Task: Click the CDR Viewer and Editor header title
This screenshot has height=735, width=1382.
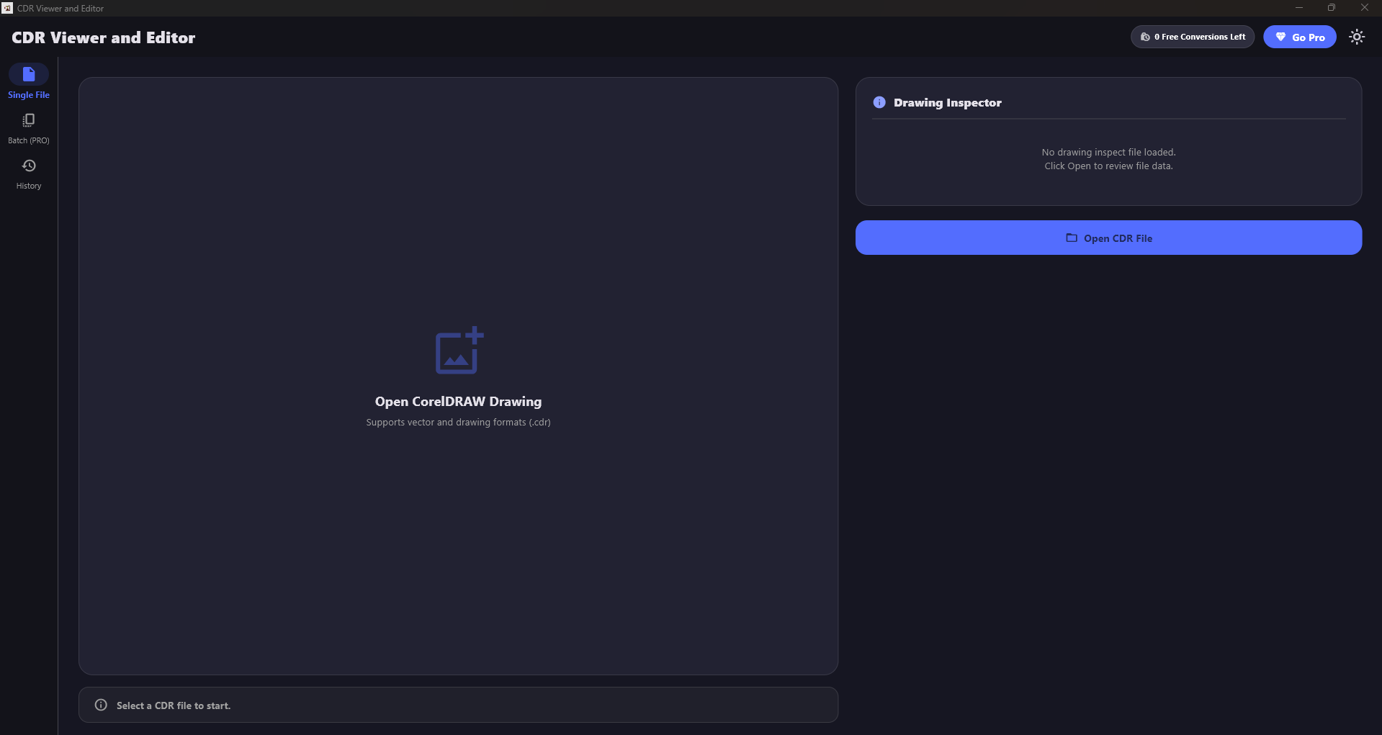Action: (x=103, y=37)
